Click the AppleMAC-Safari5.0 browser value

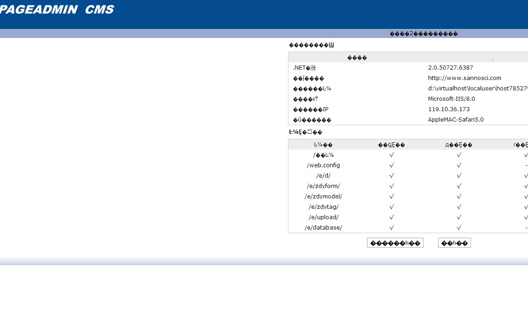tap(455, 120)
